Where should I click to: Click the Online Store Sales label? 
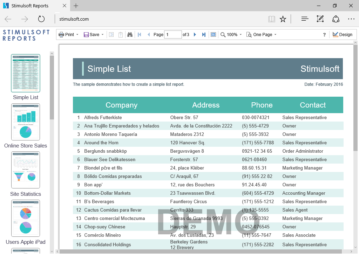click(26, 146)
